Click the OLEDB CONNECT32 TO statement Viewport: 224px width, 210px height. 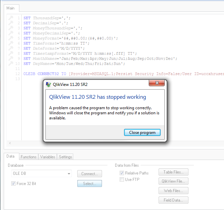tap(124, 74)
